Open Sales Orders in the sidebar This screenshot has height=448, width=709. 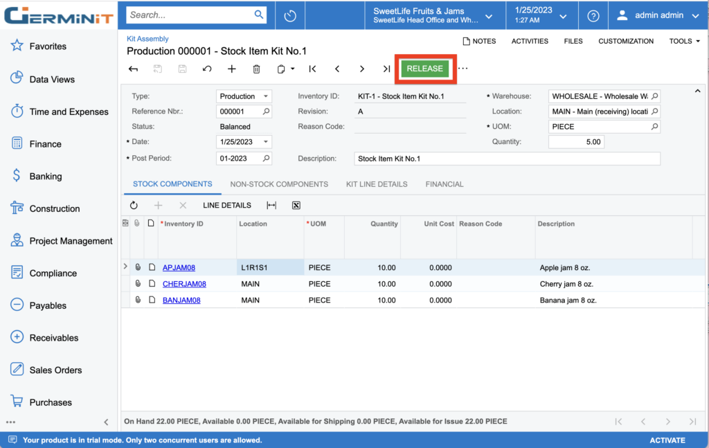click(55, 370)
